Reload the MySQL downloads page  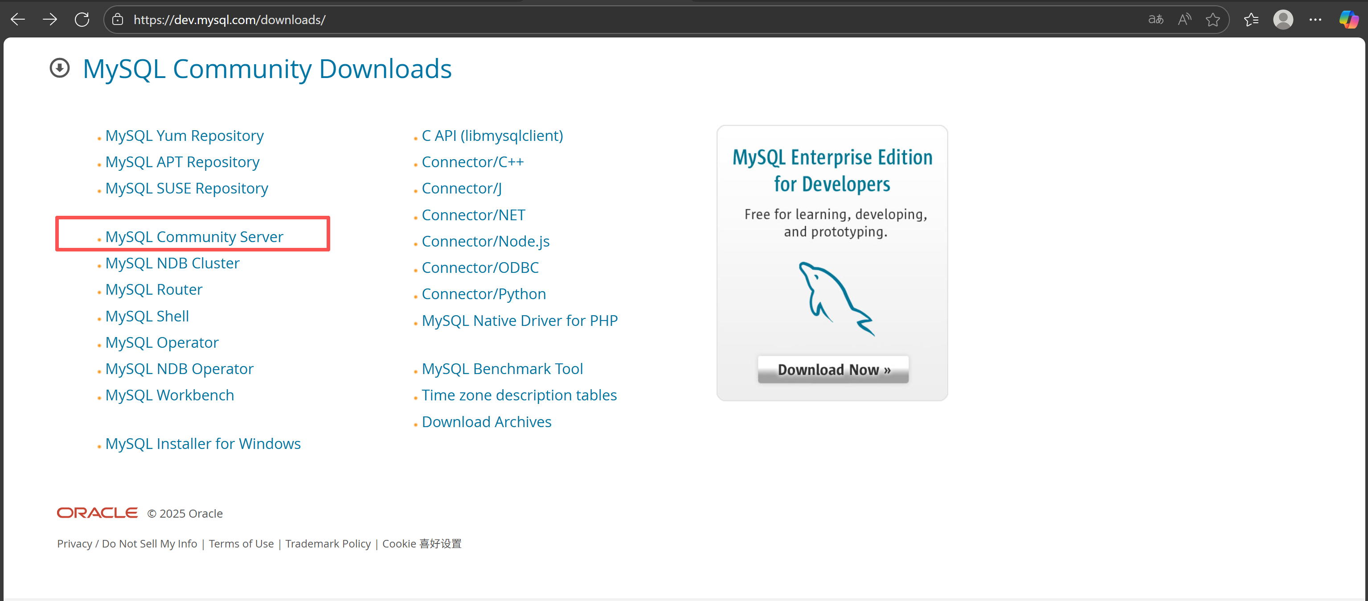click(82, 20)
